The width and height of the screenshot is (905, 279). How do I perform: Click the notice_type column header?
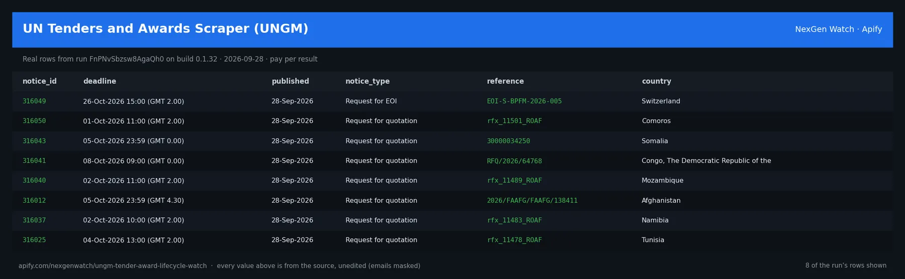pyautogui.click(x=367, y=81)
